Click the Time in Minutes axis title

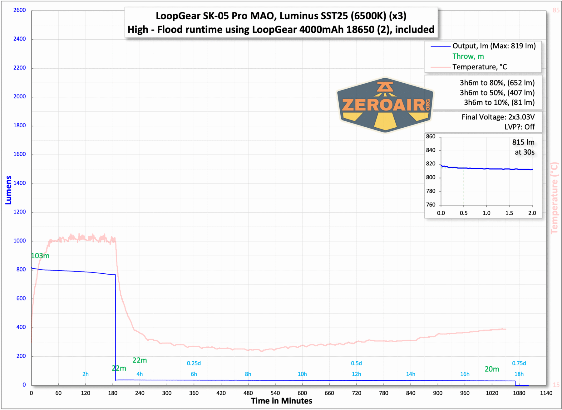pyautogui.click(x=281, y=401)
